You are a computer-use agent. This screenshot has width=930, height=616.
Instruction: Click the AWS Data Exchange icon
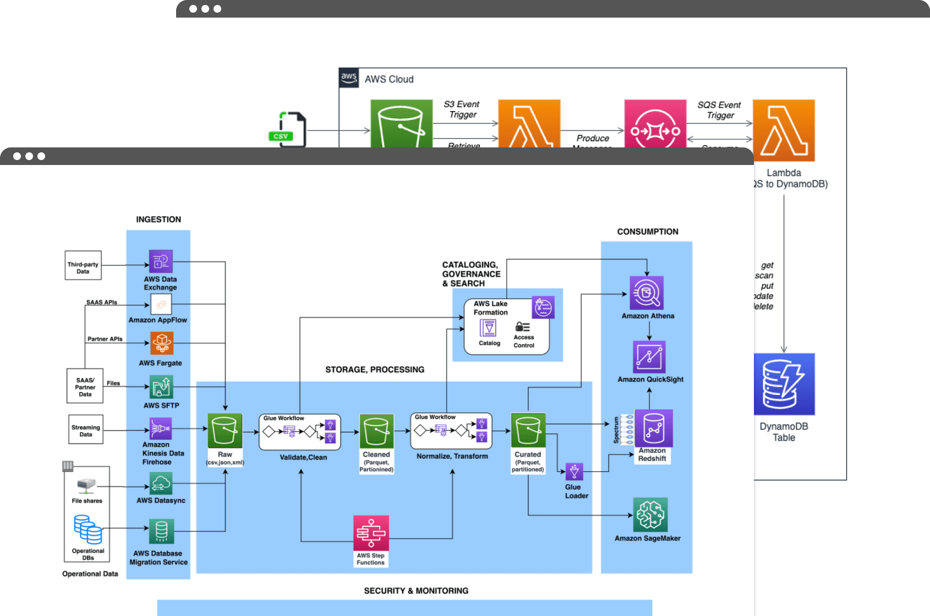pyautogui.click(x=161, y=261)
